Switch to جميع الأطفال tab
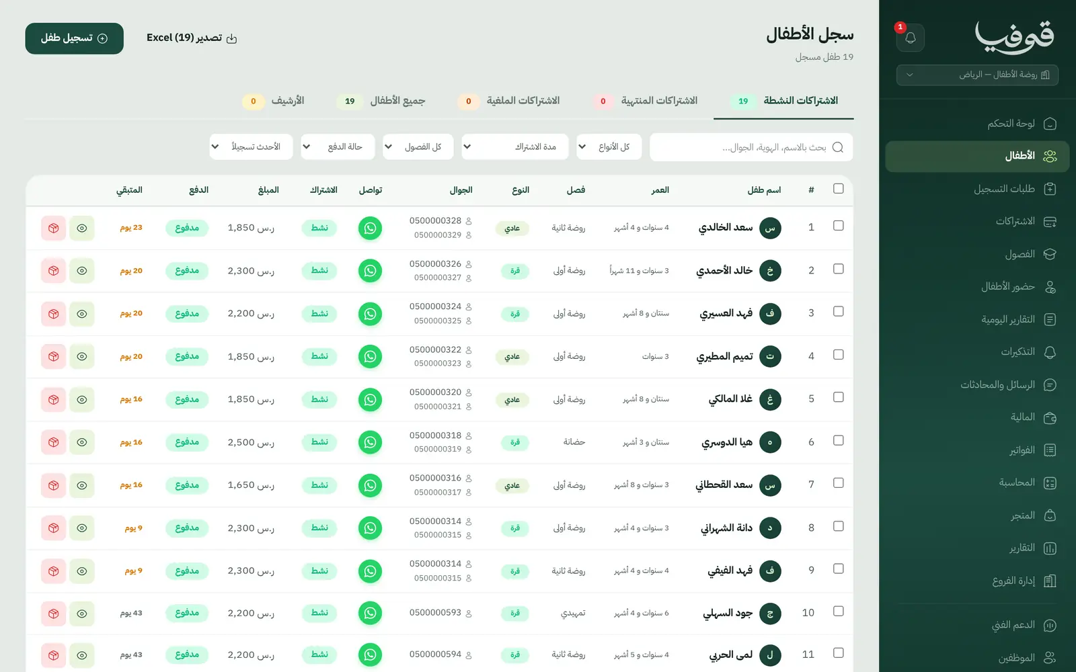This screenshot has width=1076, height=672. 381,101
